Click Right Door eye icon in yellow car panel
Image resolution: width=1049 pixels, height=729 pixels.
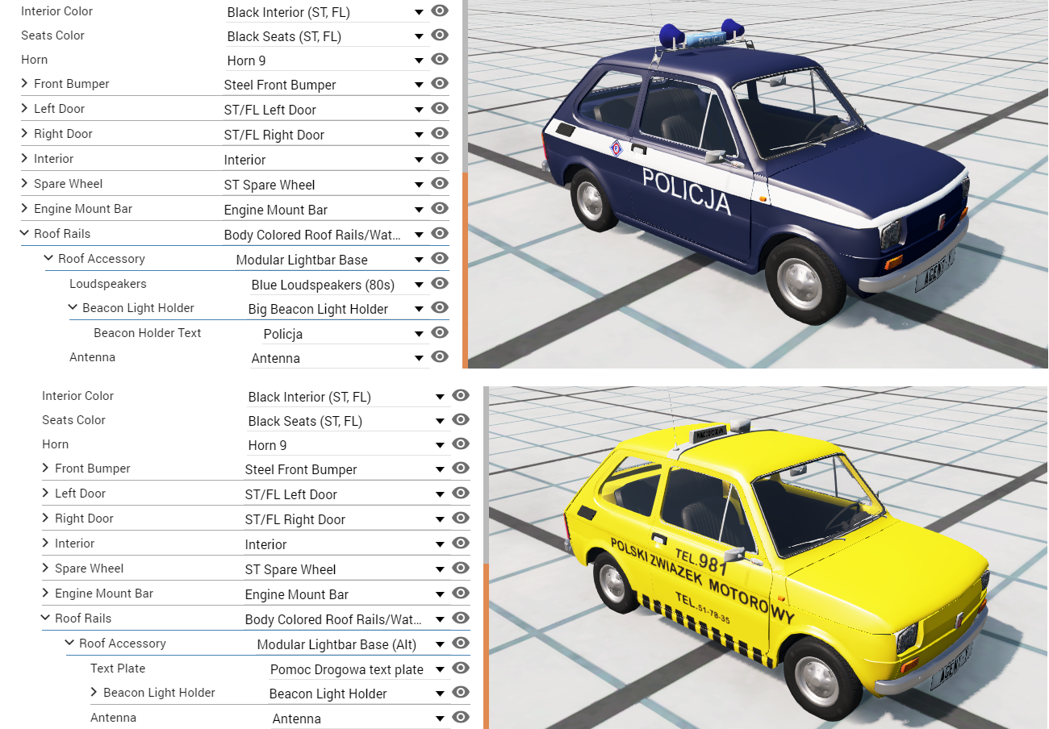(x=461, y=519)
